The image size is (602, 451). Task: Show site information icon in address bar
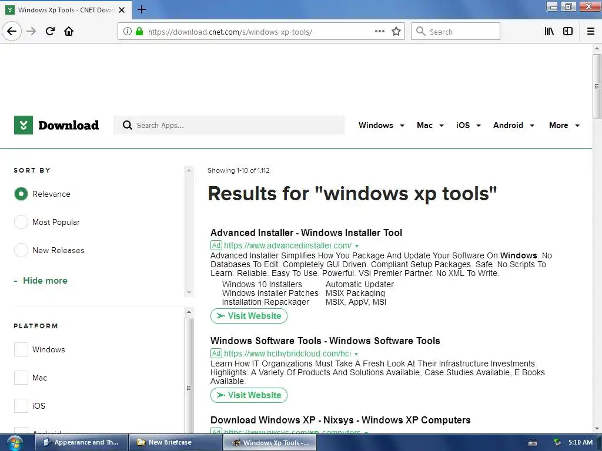coord(128,32)
